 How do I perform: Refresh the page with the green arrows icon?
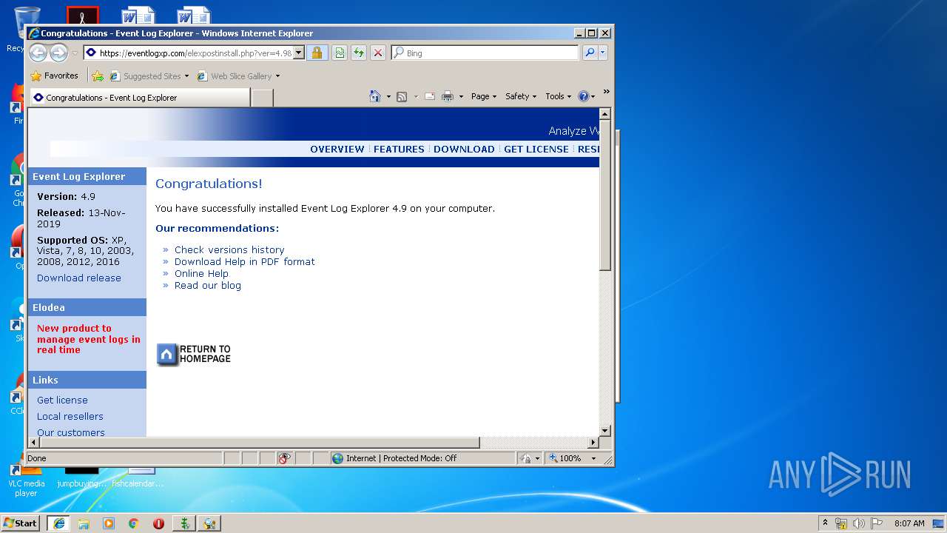[358, 53]
